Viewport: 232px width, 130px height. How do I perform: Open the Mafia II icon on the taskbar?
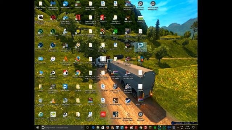136,127
